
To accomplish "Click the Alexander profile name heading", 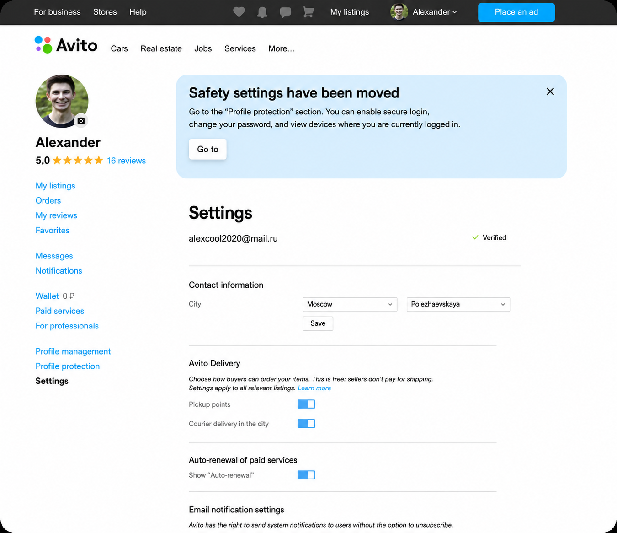I will click(x=68, y=142).
